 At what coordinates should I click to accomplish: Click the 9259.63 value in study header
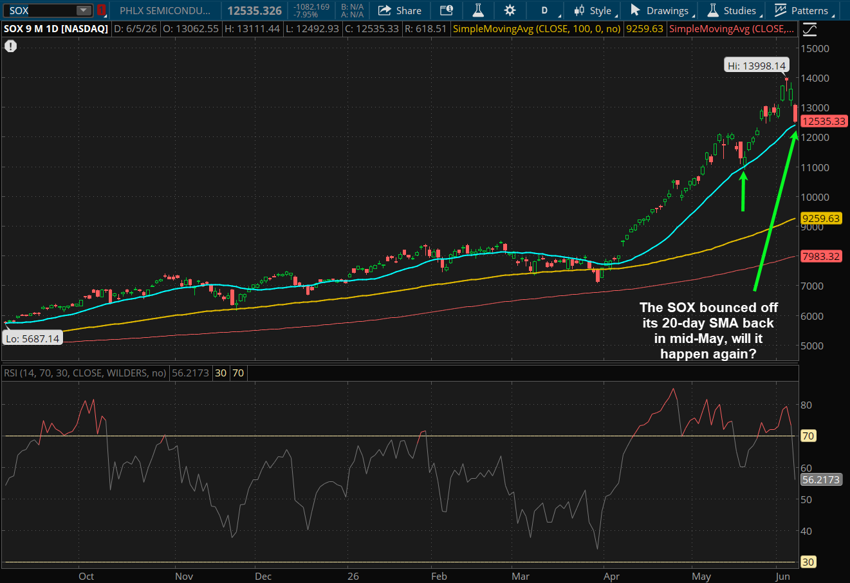click(644, 29)
